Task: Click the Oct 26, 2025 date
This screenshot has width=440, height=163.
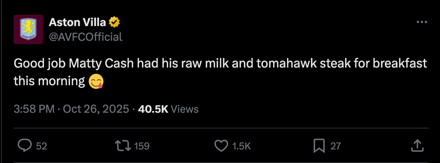Action: (96, 109)
